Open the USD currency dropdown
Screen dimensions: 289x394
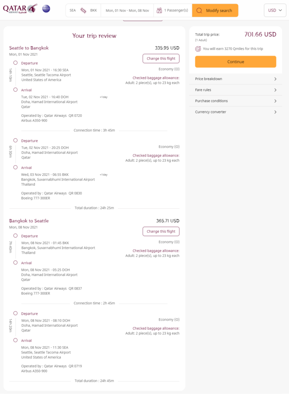tap(275, 10)
